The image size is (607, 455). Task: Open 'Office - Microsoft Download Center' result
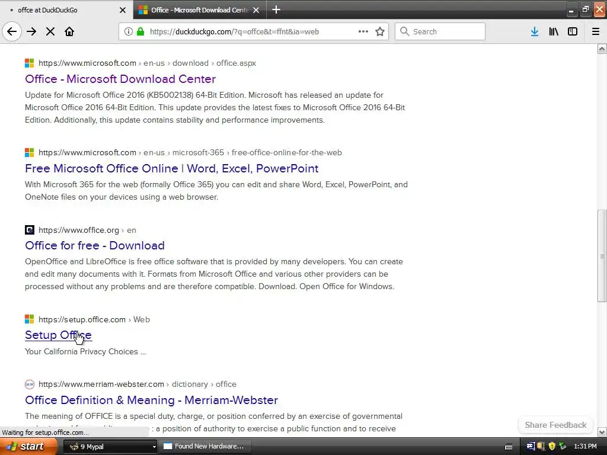click(x=120, y=79)
